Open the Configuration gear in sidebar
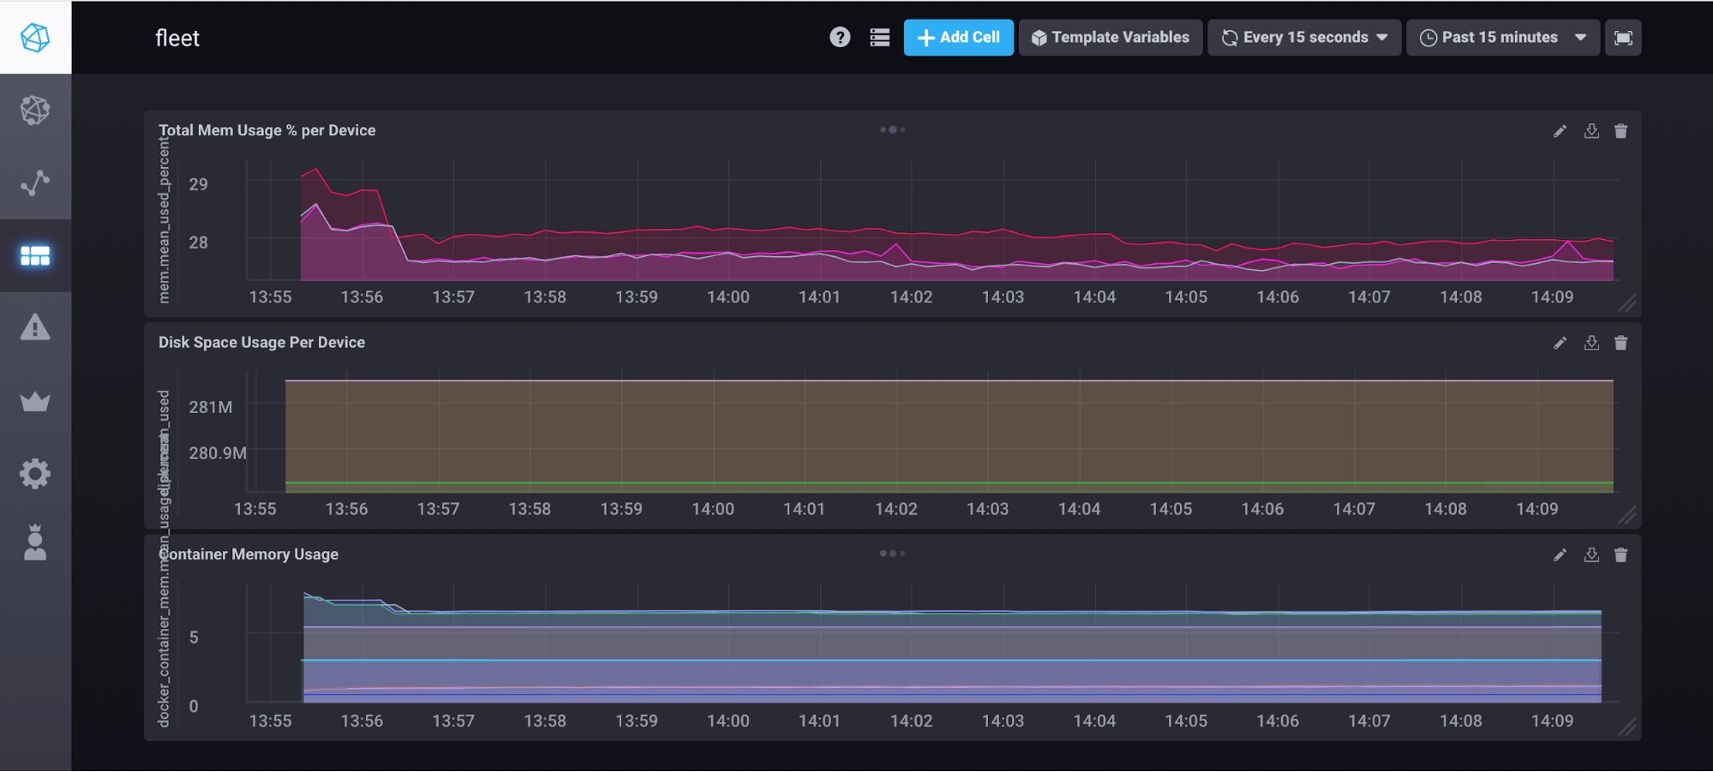 35,473
